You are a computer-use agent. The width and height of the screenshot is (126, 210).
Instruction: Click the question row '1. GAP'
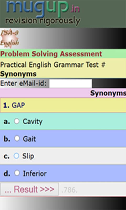pyautogui.click(x=63, y=105)
